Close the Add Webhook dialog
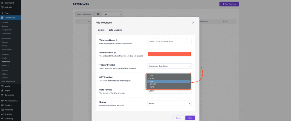 point(193,22)
